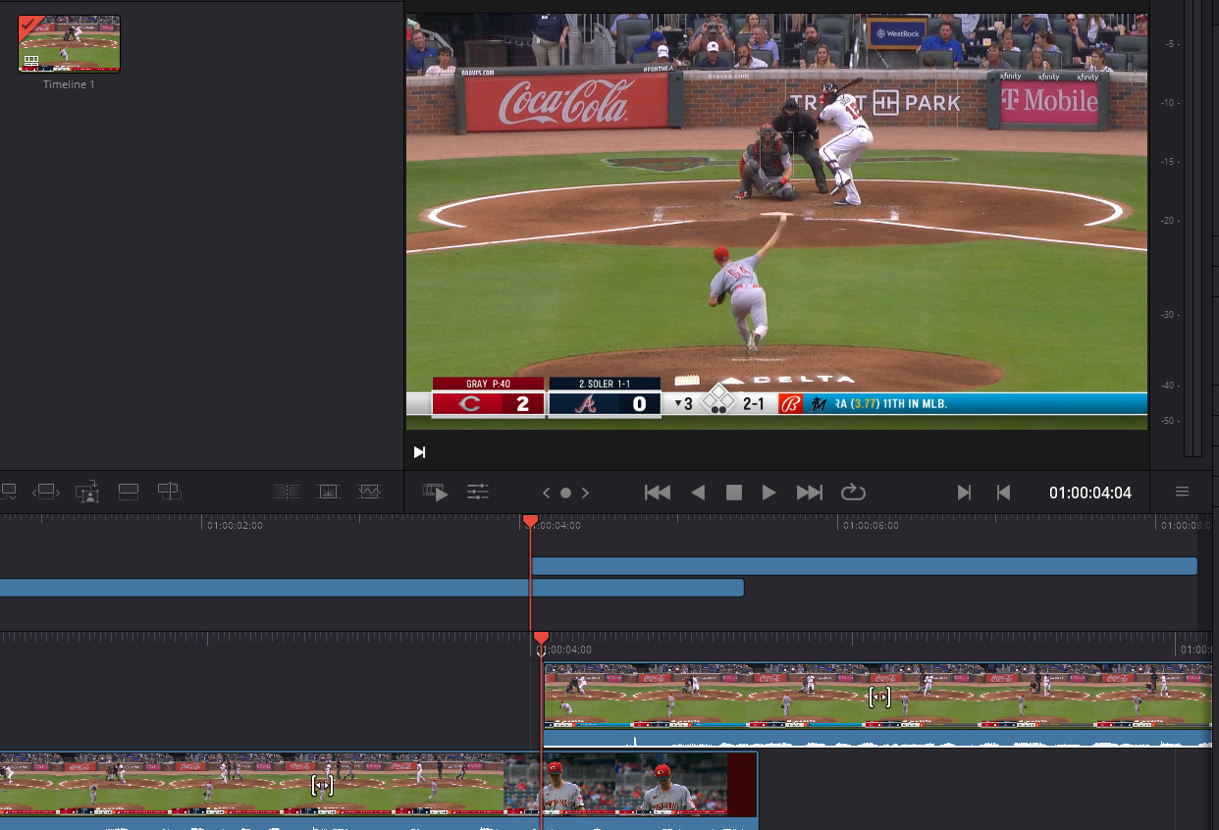Click the audio level meter bars
This screenshot has width=1219, height=830.
pos(1192,229)
